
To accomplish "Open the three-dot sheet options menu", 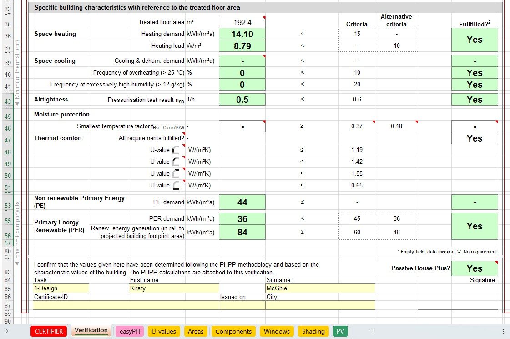I will [503, 331].
